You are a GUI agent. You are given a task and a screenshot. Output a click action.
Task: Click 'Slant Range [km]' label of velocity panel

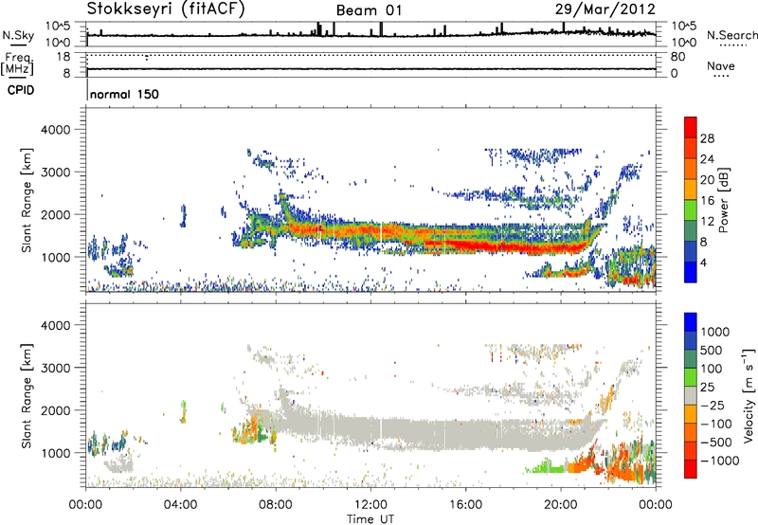click(x=27, y=396)
